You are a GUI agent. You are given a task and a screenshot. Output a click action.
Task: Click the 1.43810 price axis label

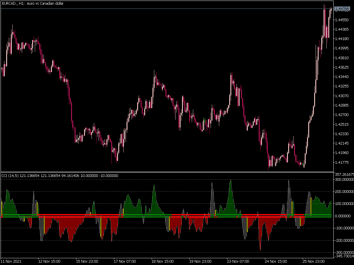(342, 58)
